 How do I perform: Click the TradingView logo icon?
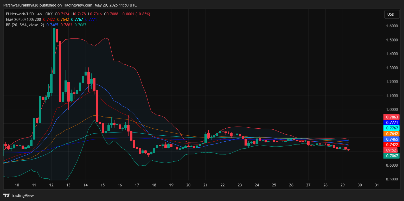pyautogui.click(x=7, y=195)
